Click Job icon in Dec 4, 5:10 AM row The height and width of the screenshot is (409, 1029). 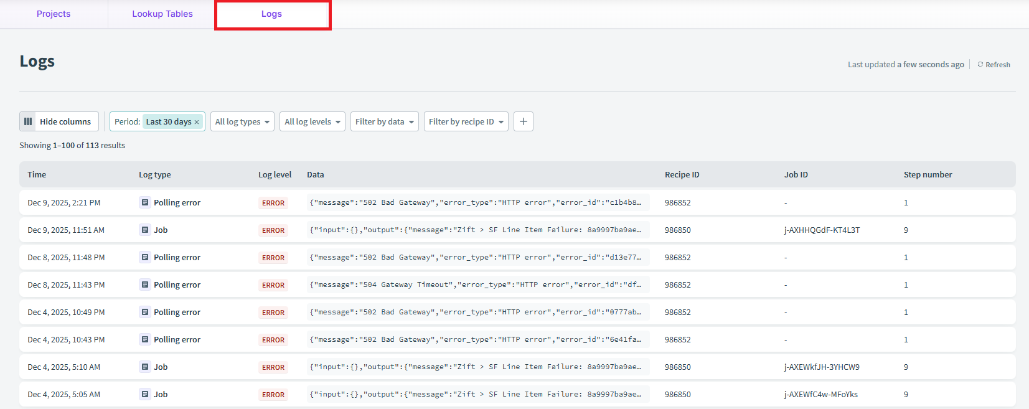(144, 367)
